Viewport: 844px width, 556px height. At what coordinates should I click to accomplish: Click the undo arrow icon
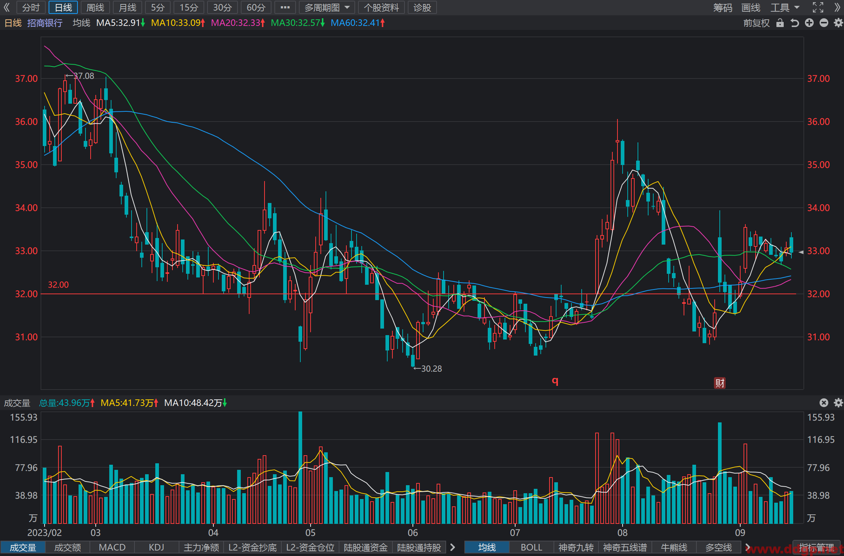tap(795, 23)
